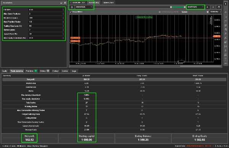
Task: Select the Max equity drawdown row
Action: click(x=114, y=99)
